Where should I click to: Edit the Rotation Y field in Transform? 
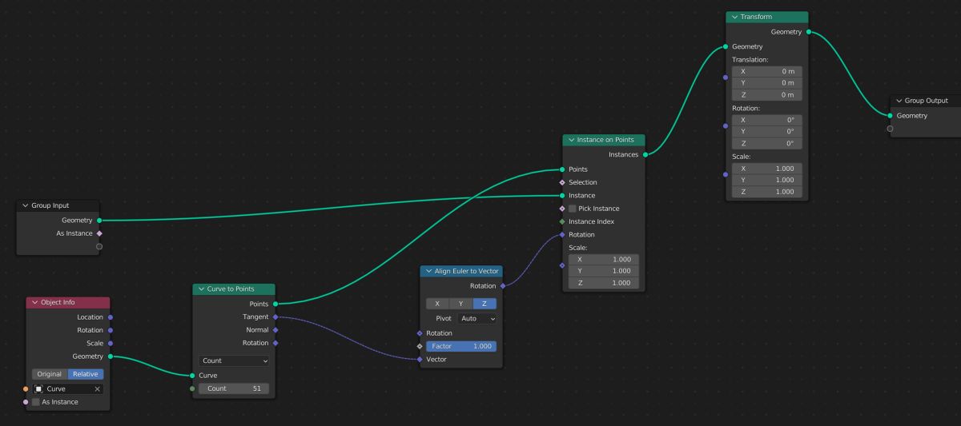767,131
